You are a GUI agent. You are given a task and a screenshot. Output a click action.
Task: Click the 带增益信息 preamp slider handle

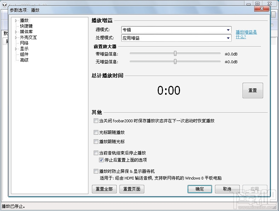pyautogui.click(x=175, y=53)
